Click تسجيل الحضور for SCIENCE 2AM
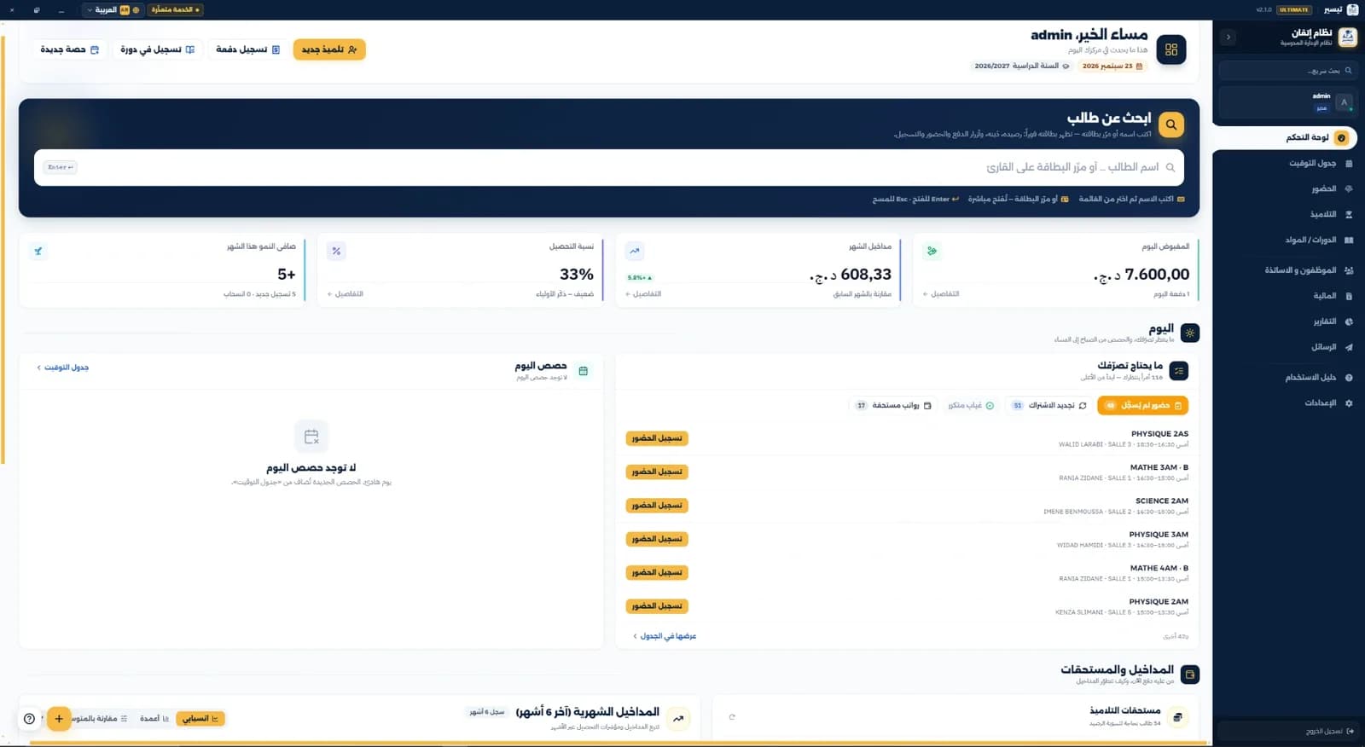 (x=657, y=506)
